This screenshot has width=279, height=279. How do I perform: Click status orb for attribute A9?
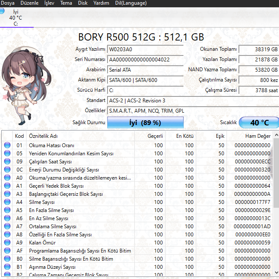tap(7, 242)
